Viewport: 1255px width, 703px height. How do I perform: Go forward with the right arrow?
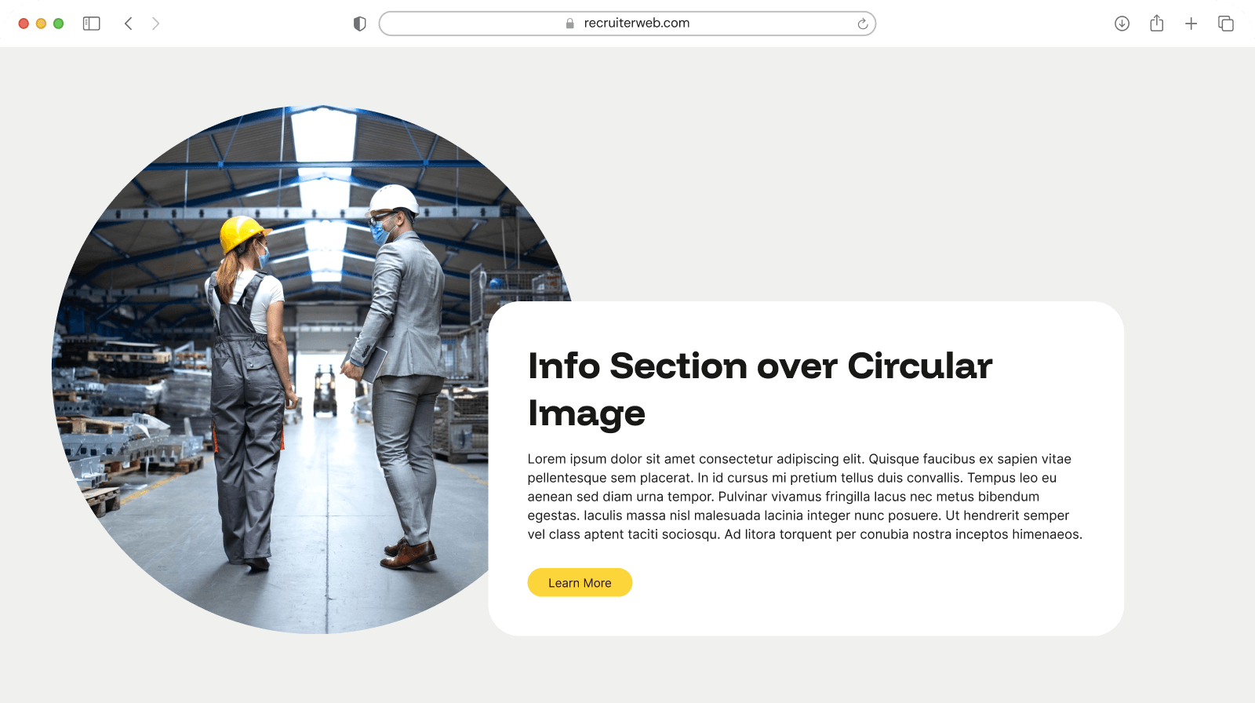click(155, 24)
